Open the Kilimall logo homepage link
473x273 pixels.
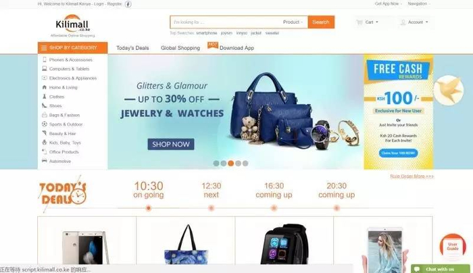click(x=72, y=26)
